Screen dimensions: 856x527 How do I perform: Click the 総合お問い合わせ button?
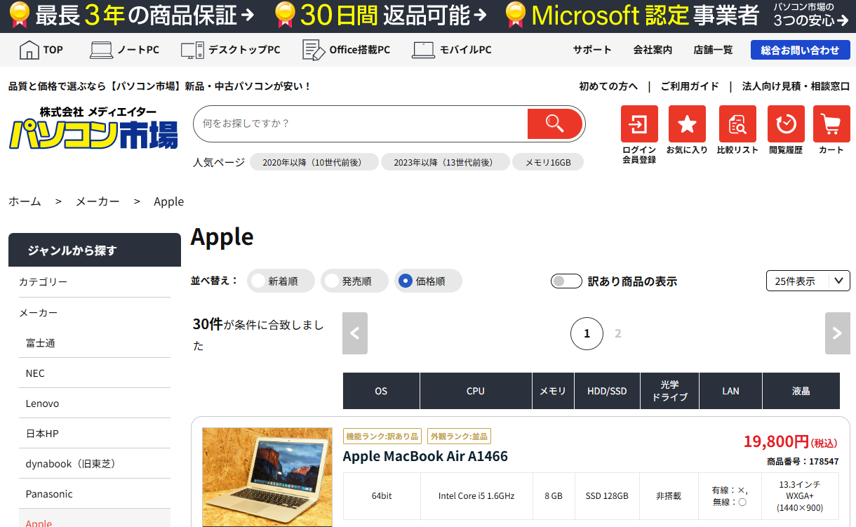(x=799, y=50)
